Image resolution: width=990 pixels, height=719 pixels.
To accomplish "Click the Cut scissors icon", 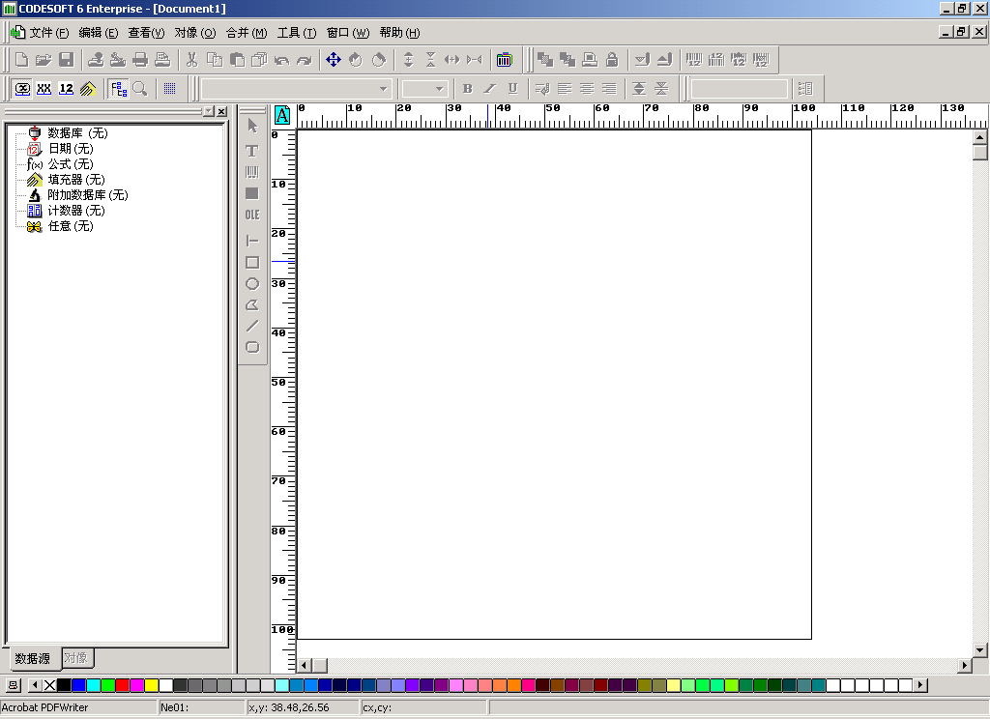I will pyautogui.click(x=192, y=60).
